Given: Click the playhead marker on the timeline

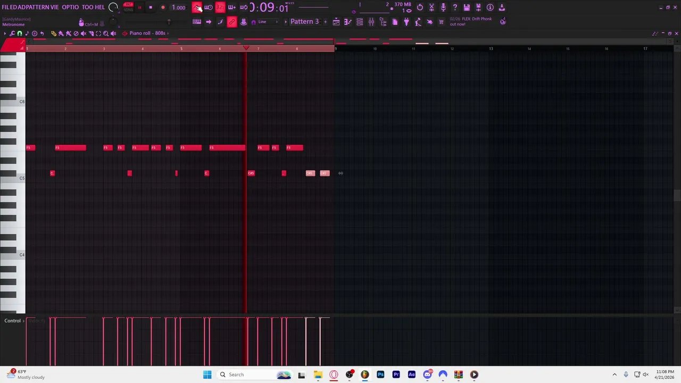Looking at the screenshot, I should coord(246,48).
